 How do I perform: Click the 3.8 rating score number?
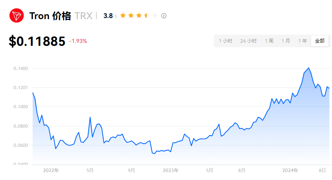(x=108, y=16)
